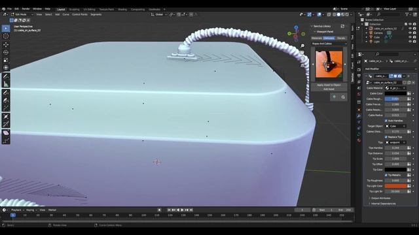Image resolution: width=419 pixels, height=235 pixels.
Task: Select the Tilt tool
Action: click(x=6, y=124)
